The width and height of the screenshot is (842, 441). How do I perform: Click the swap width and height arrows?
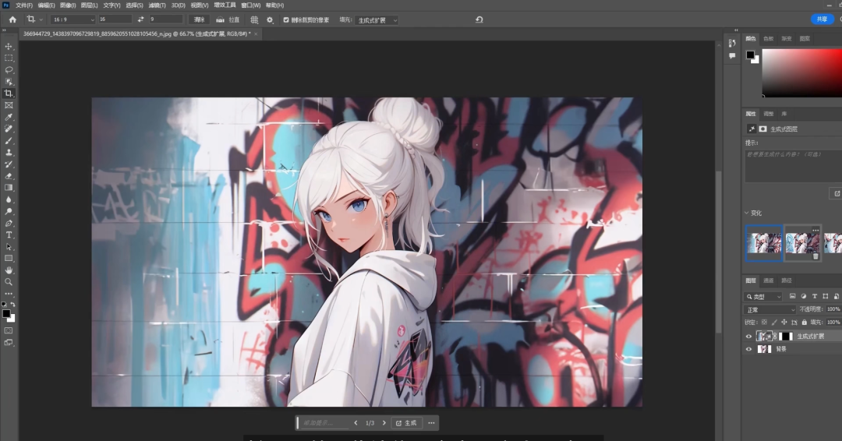pos(140,19)
